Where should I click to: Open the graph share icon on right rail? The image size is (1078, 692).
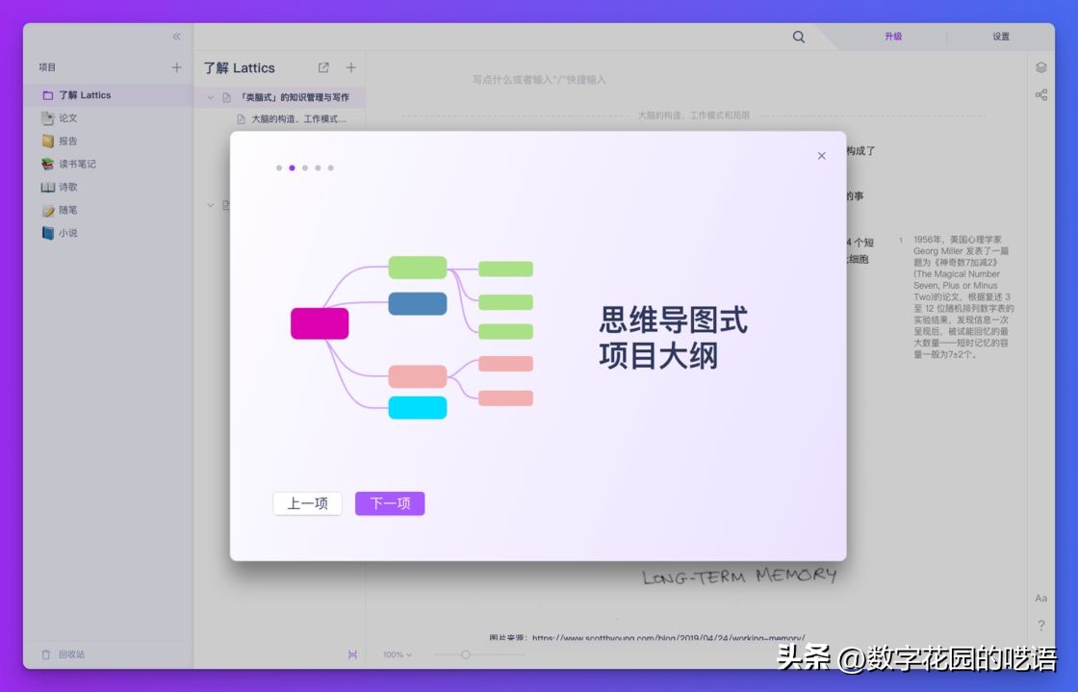point(1040,95)
